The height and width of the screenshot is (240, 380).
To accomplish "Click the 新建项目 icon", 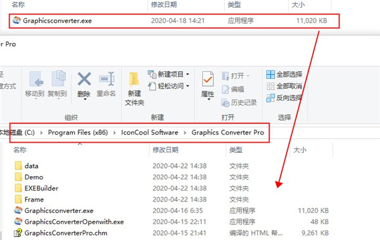I will tap(152, 75).
